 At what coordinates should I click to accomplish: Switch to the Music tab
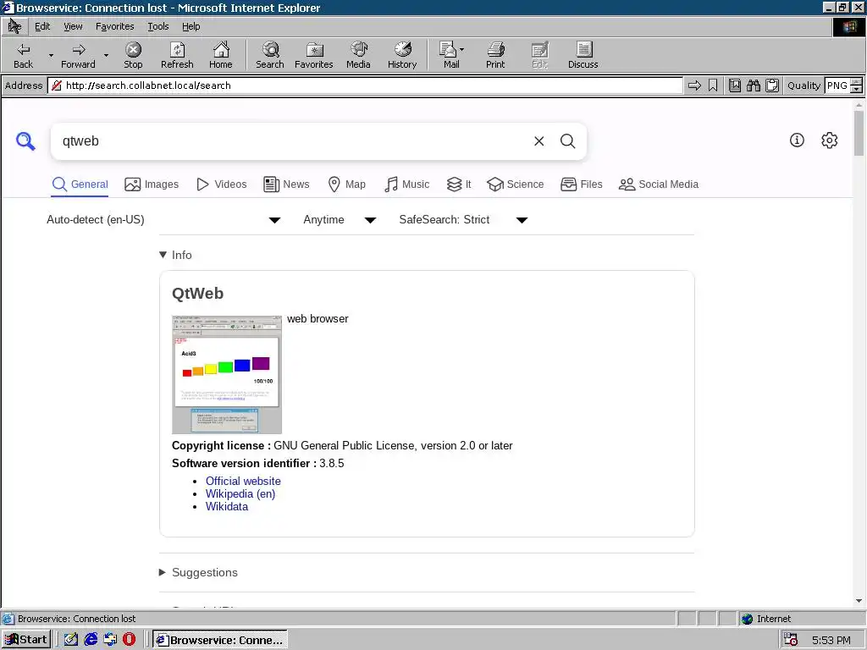(406, 184)
